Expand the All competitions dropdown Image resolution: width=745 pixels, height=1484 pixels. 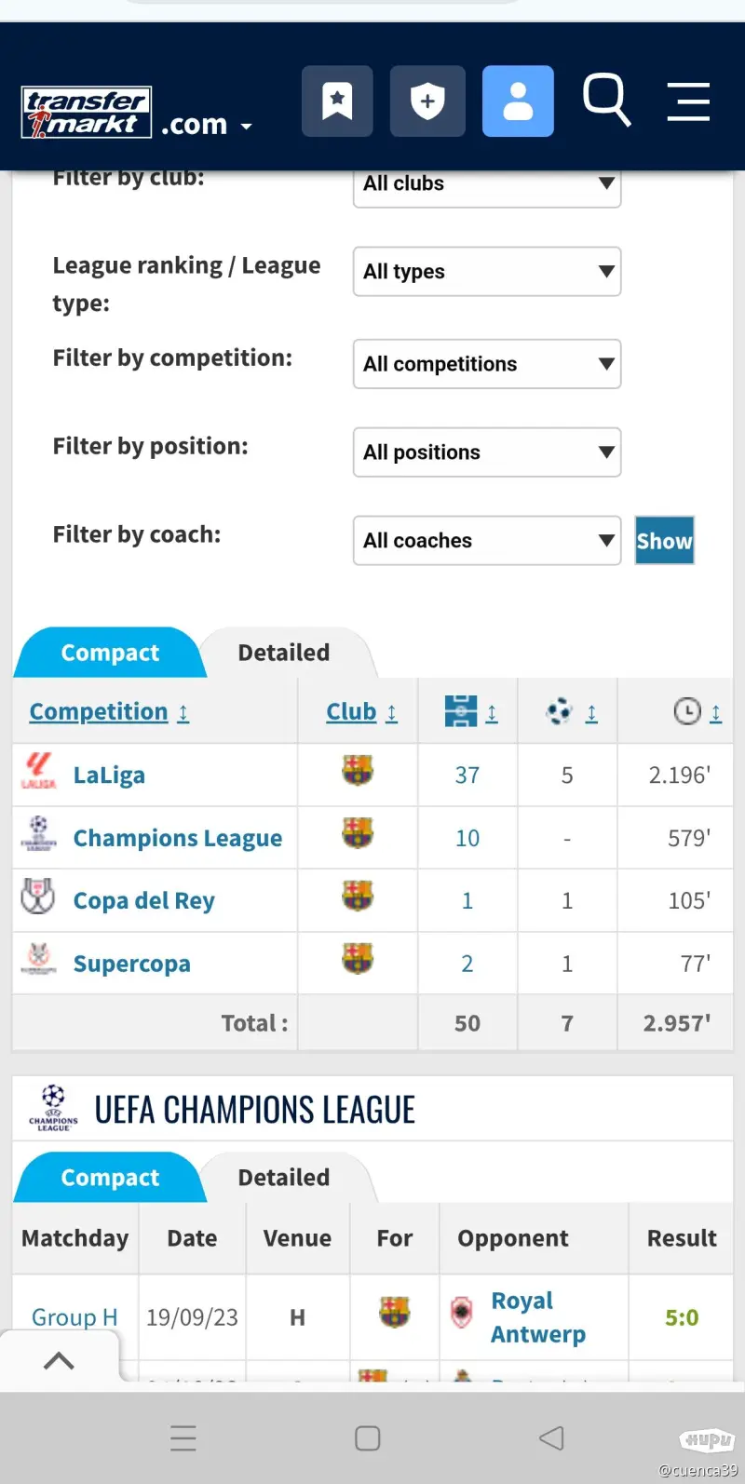click(x=486, y=364)
